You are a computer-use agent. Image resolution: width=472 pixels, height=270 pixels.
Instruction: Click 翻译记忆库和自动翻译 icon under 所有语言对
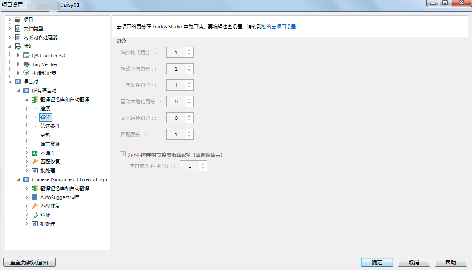(x=35, y=99)
